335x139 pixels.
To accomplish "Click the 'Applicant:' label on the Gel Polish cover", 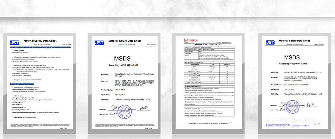I will tap(104, 75).
